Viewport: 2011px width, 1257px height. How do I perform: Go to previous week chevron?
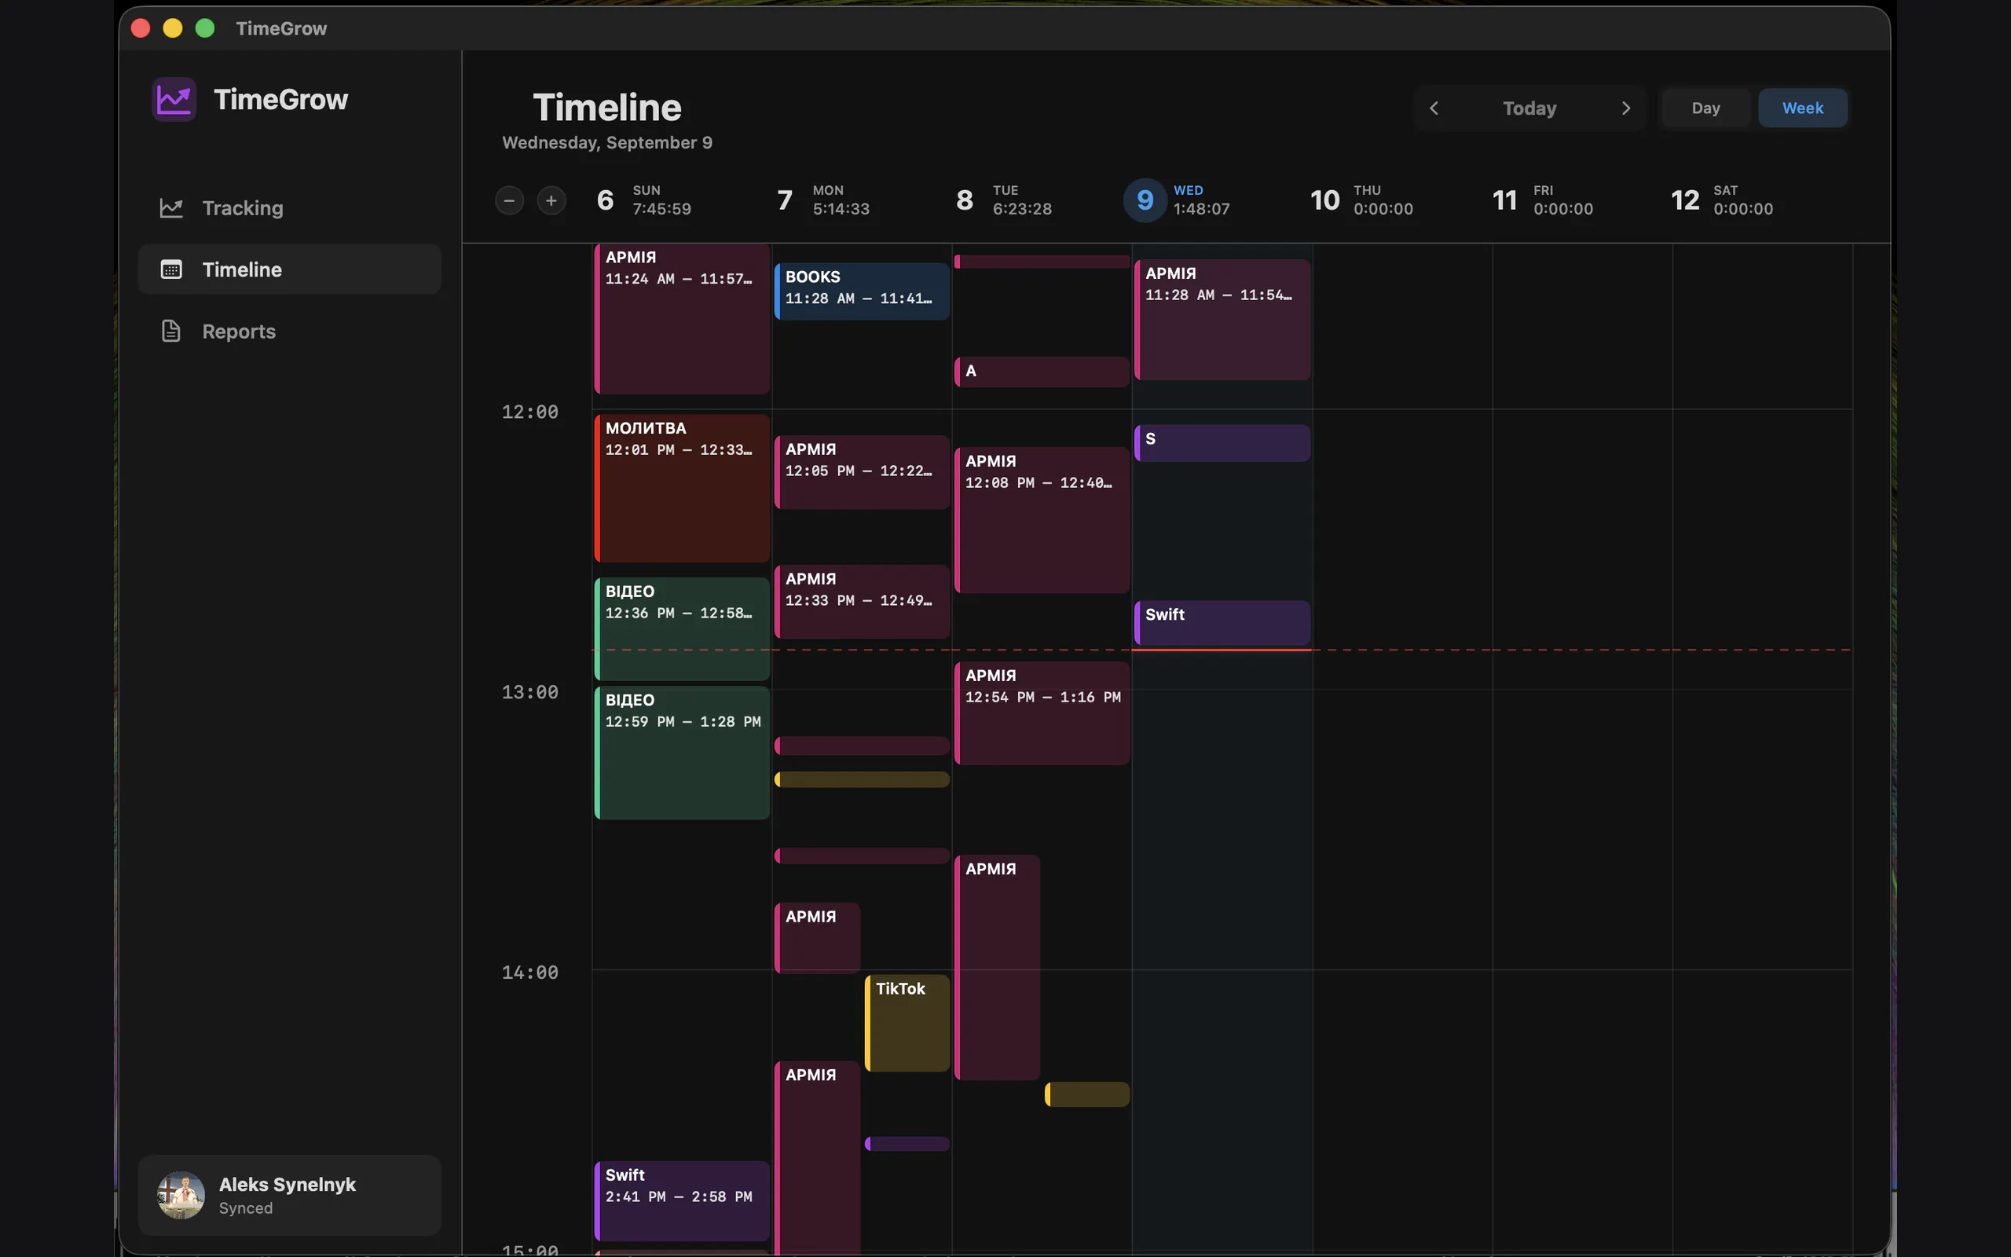click(1434, 108)
